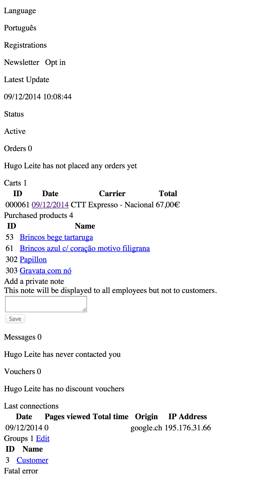Viewport: 256px width, 478px height.
Task: Select the Last connections heading
Action: 31,406
